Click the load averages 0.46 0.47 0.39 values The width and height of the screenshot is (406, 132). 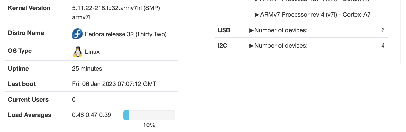[92, 115]
